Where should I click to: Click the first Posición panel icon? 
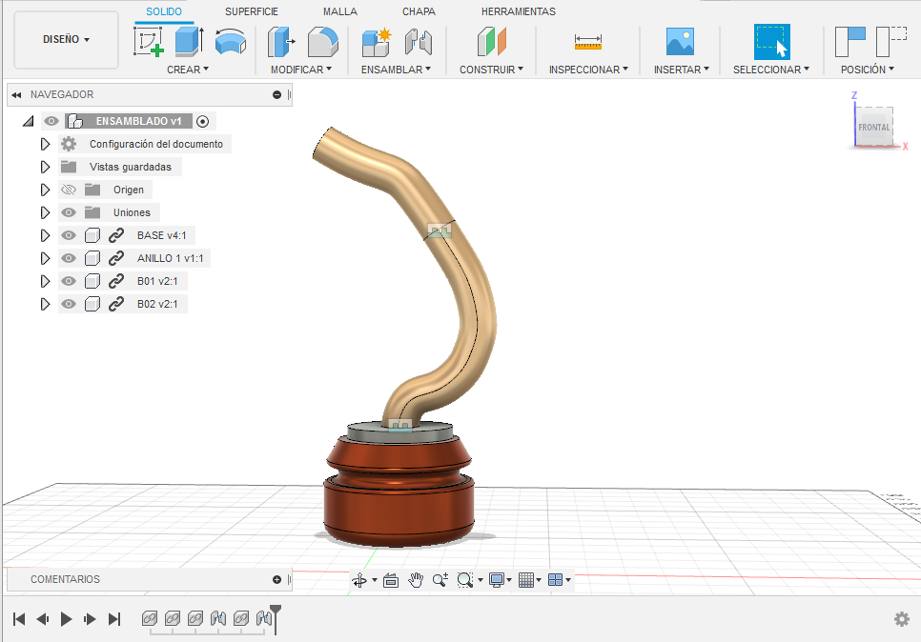[849, 42]
